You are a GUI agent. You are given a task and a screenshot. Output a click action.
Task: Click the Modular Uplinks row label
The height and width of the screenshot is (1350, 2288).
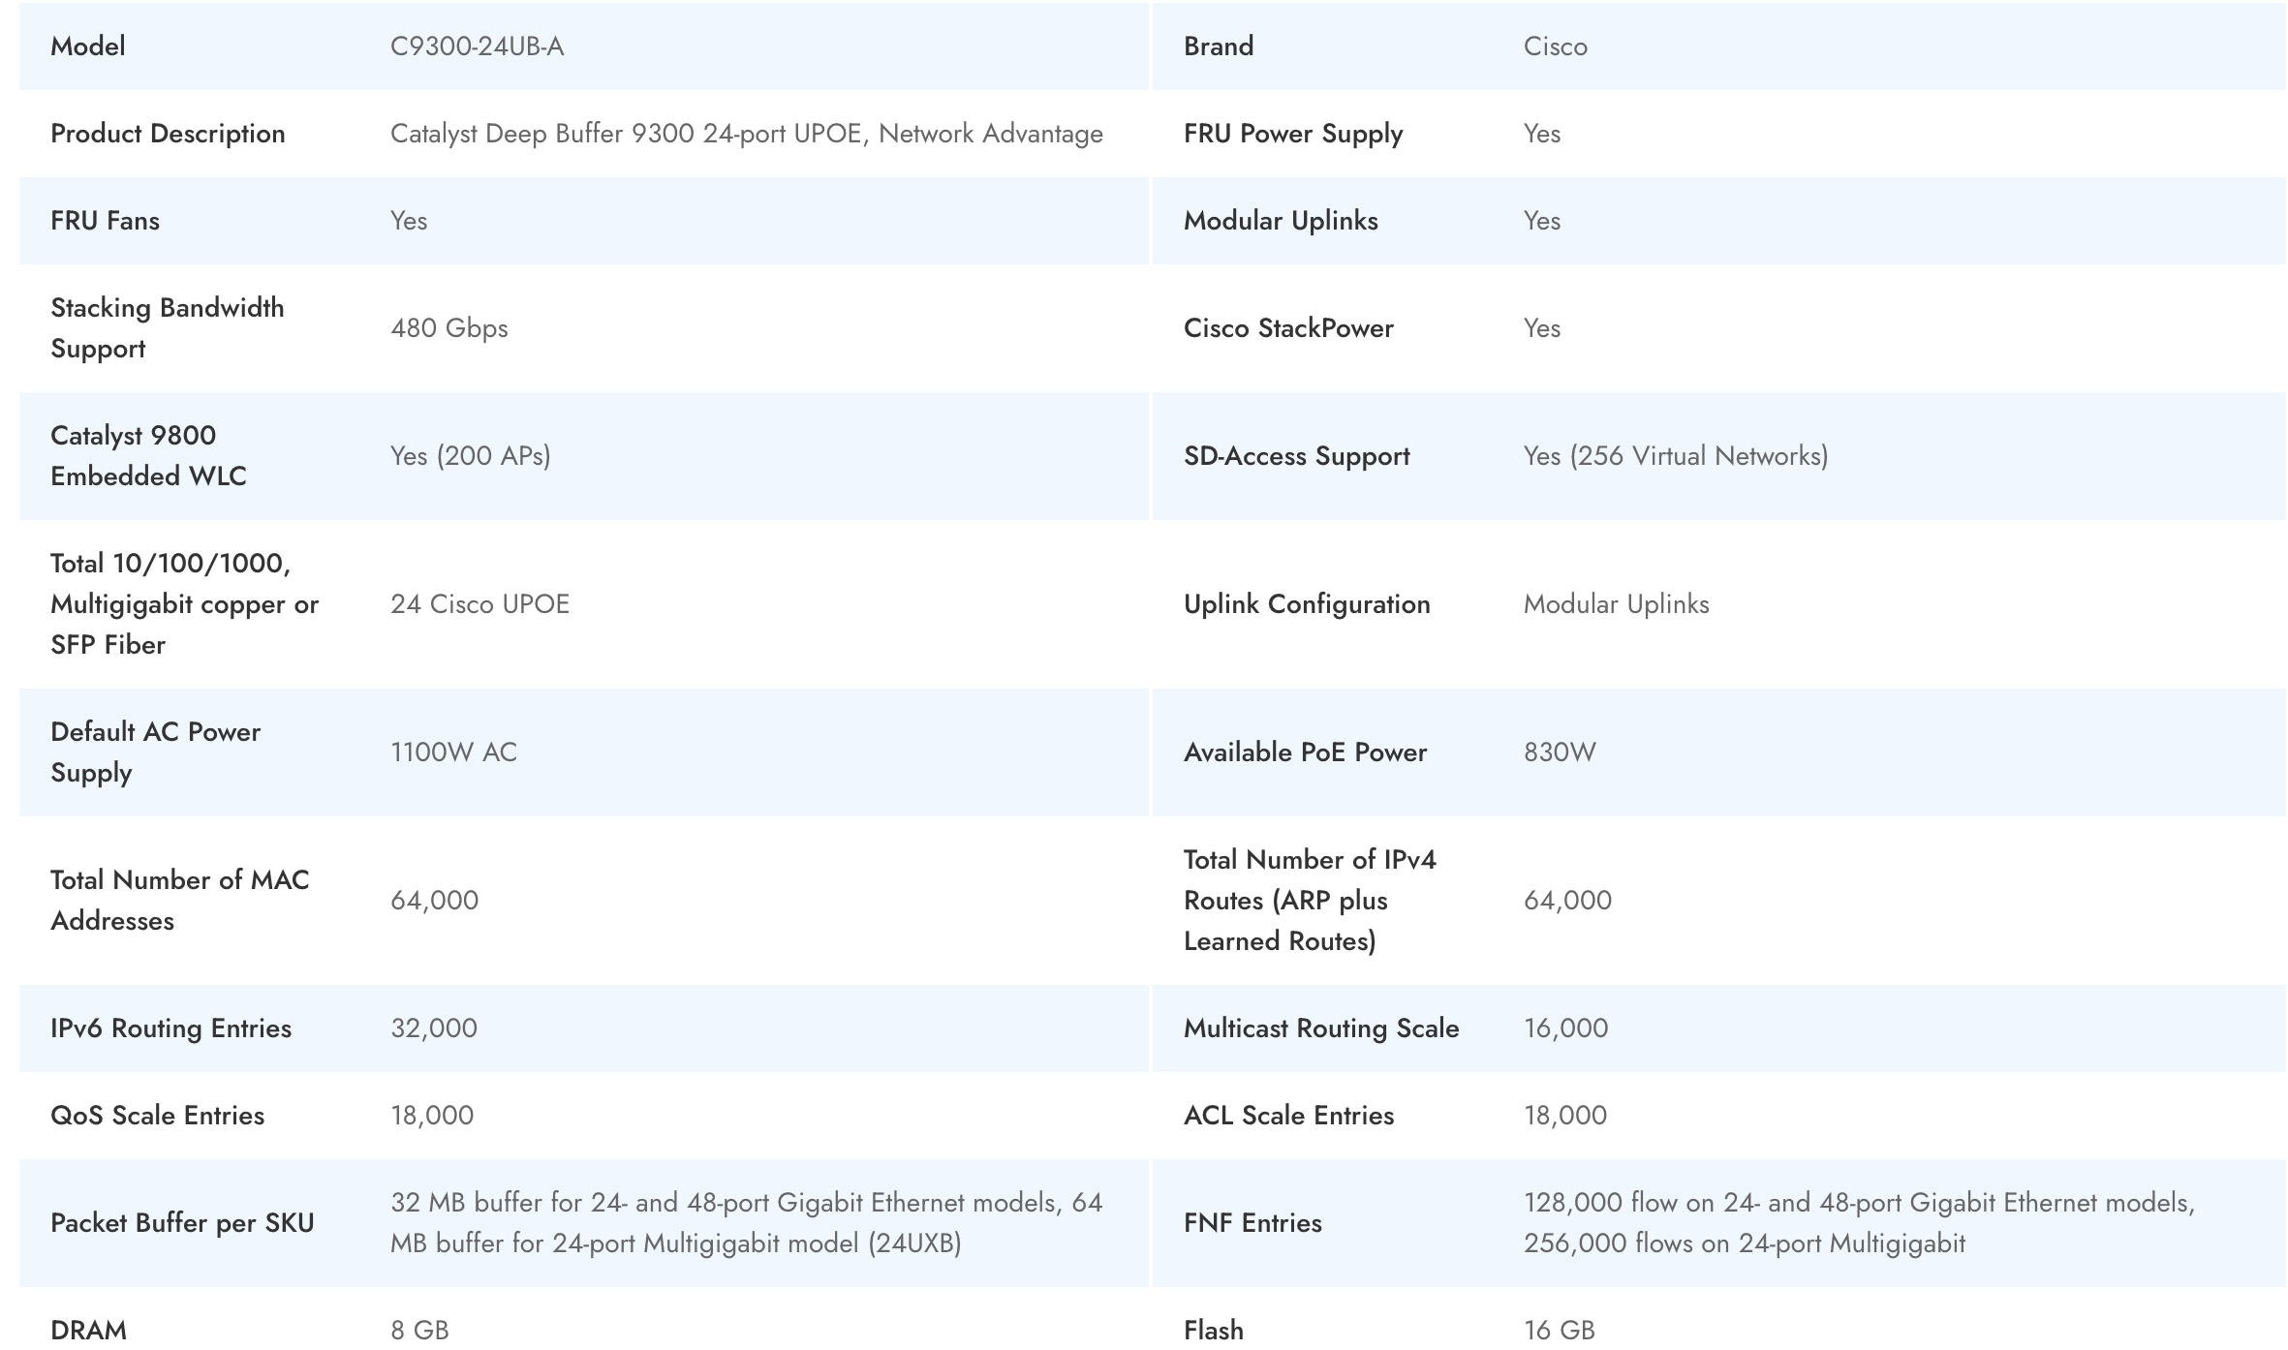point(1280,221)
